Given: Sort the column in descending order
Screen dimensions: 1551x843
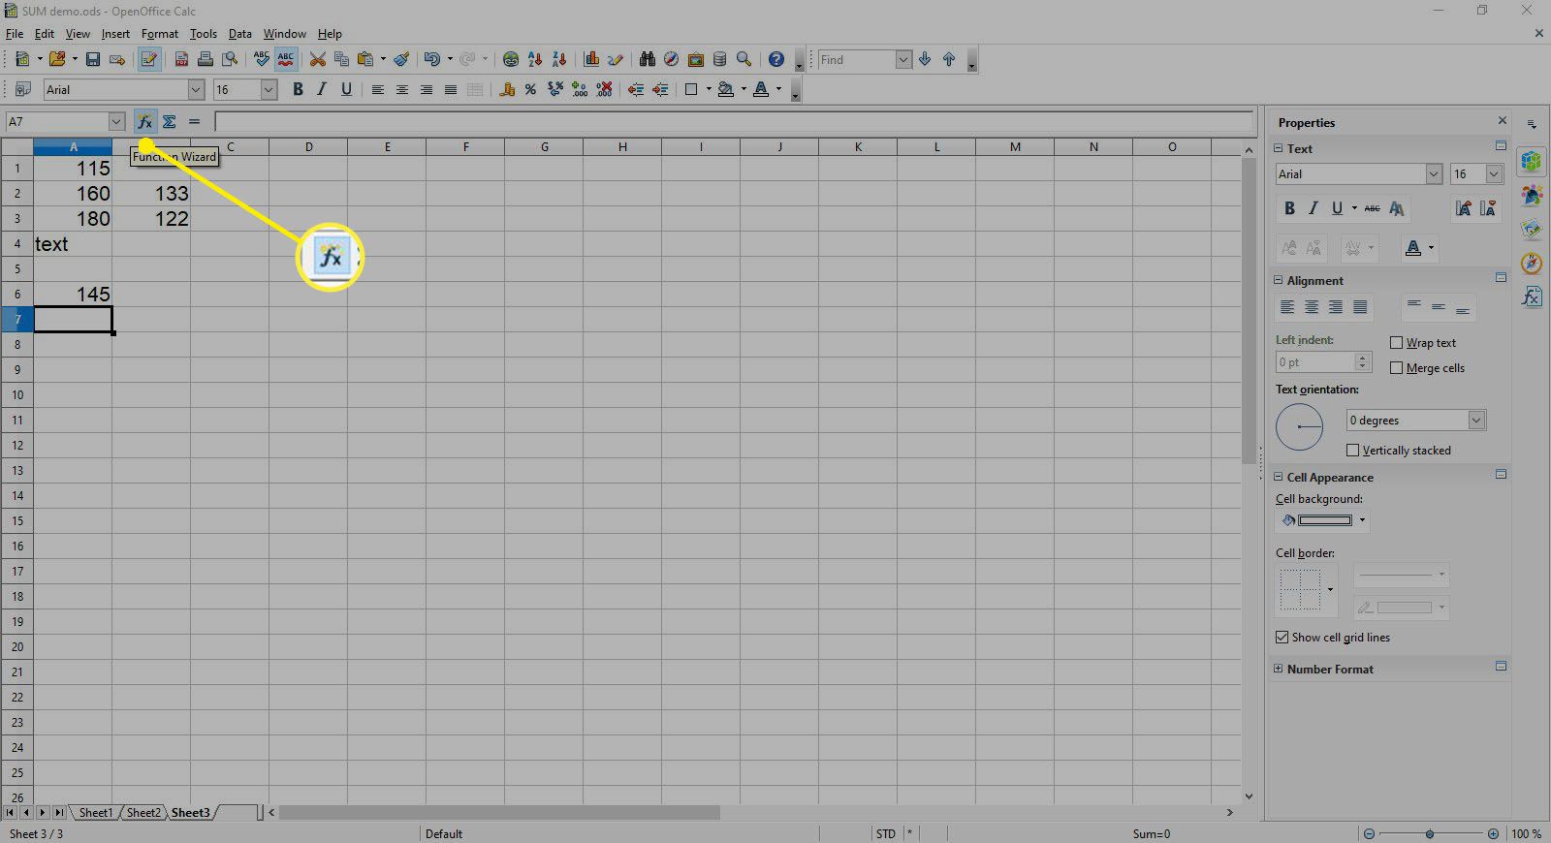Looking at the screenshot, I should [558, 59].
